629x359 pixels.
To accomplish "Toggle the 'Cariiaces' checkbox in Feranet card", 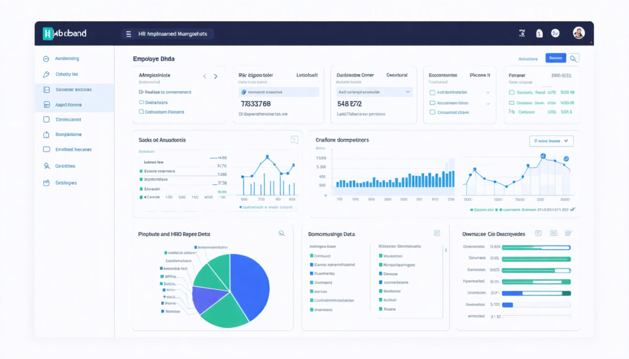I will coord(512,111).
